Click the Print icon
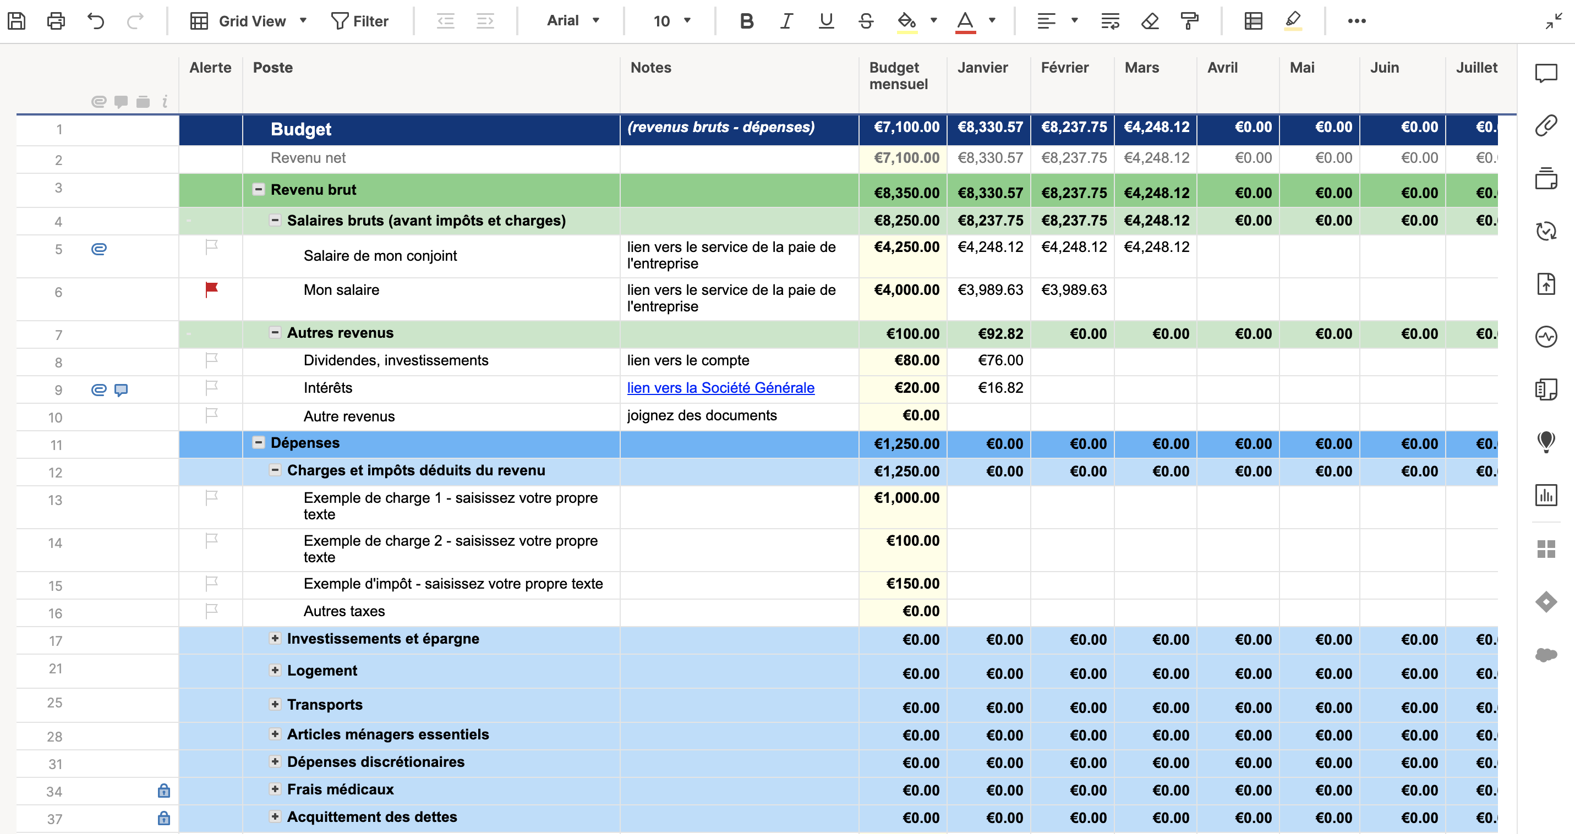1575x834 pixels. pyautogui.click(x=56, y=21)
